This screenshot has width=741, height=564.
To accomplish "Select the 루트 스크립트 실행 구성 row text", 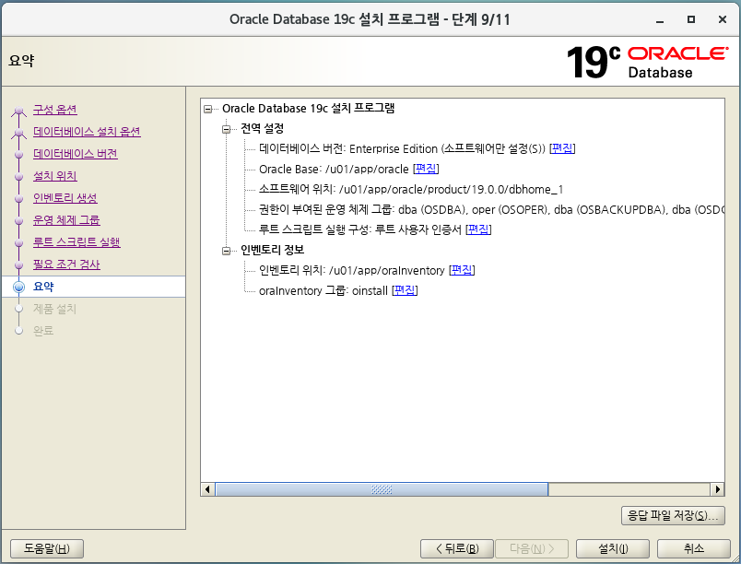I will pyautogui.click(x=360, y=229).
